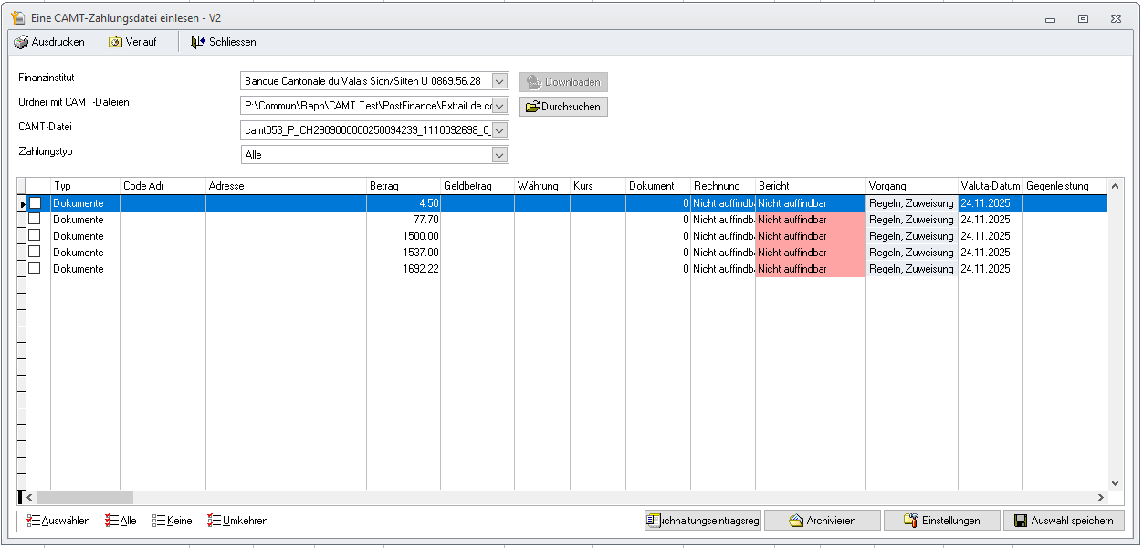This screenshot has height=548, width=1143.
Task: Click the Ausdrucken printer icon
Action: tap(21, 42)
